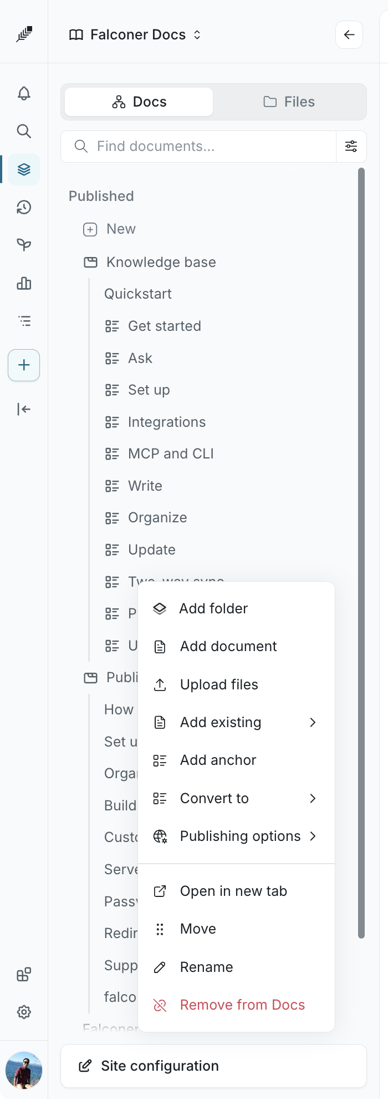Click the chevron beside Add existing
The image size is (388, 1099).
pyautogui.click(x=313, y=722)
